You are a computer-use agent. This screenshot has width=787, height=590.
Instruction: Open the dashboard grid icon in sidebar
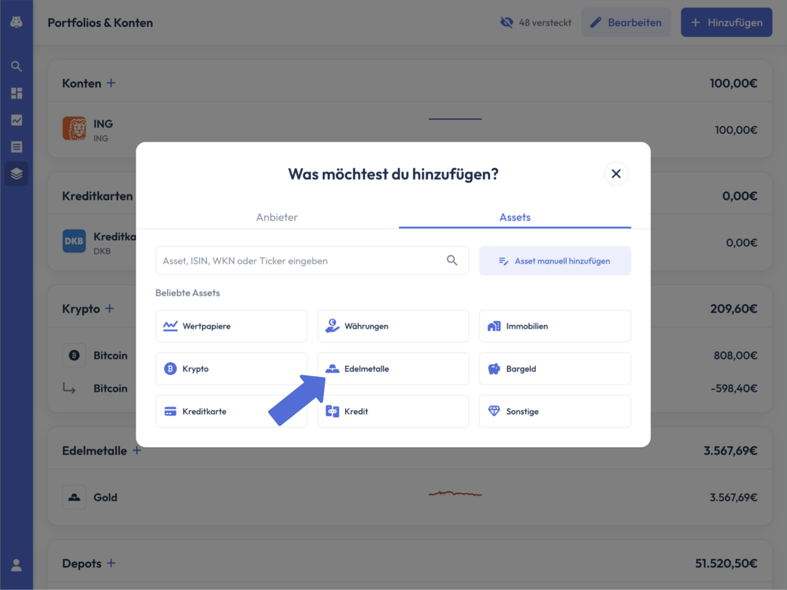point(16,93)
